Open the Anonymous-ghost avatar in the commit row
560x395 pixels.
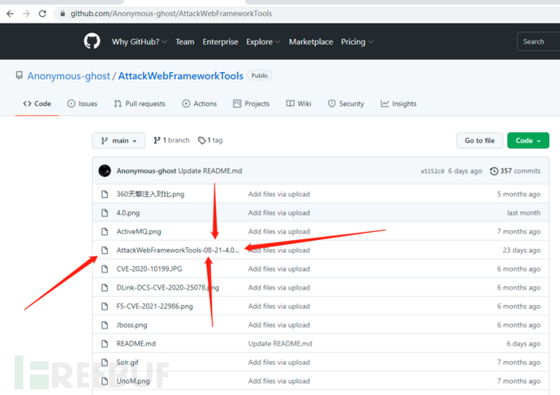point(105,170)
